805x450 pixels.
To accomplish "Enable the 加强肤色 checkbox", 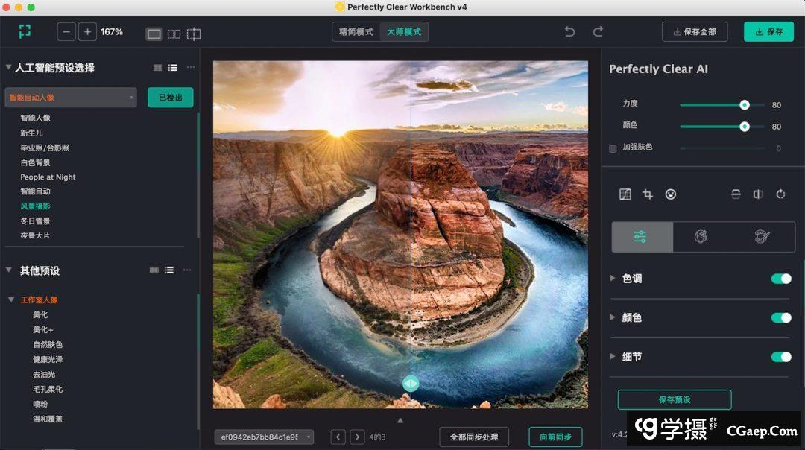I will tap(613, 148).
